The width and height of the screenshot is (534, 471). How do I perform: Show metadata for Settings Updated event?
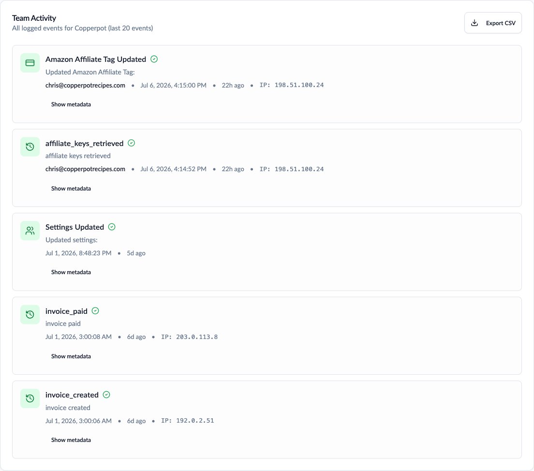[x=71, y=272]
